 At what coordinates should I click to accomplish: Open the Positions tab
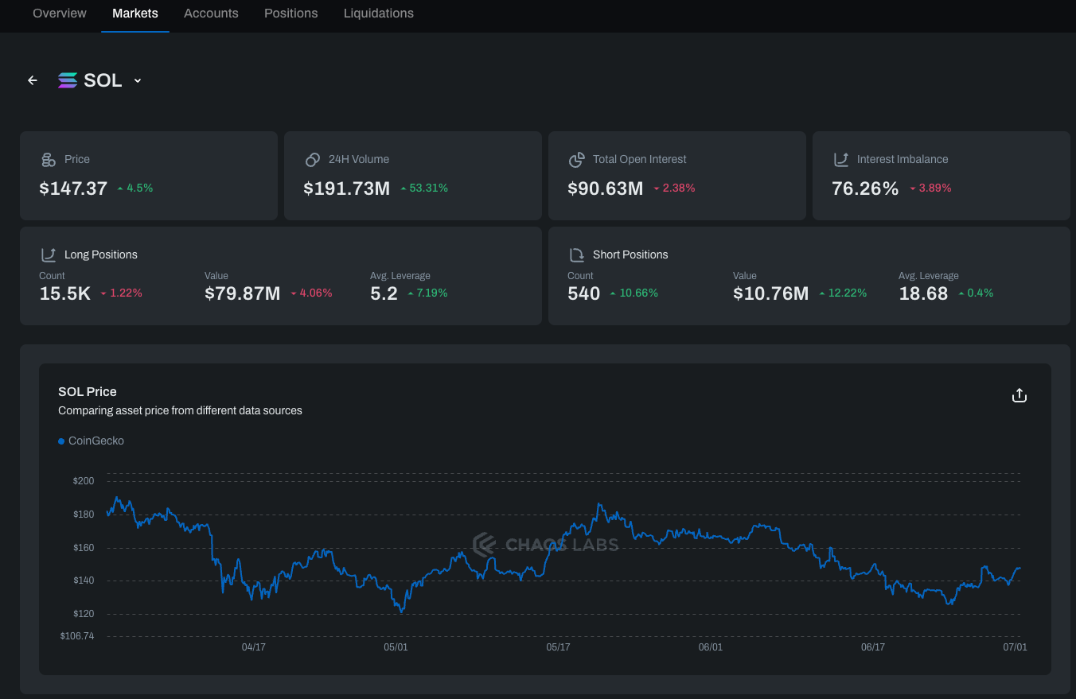click(x=291, y=14)
